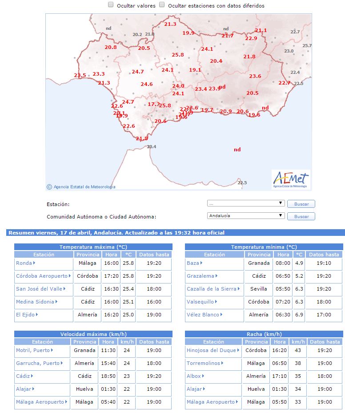Click the 21.8 value near Tarifa coast
Viewport: 345px width, 413px height.
tap(141, 138)
